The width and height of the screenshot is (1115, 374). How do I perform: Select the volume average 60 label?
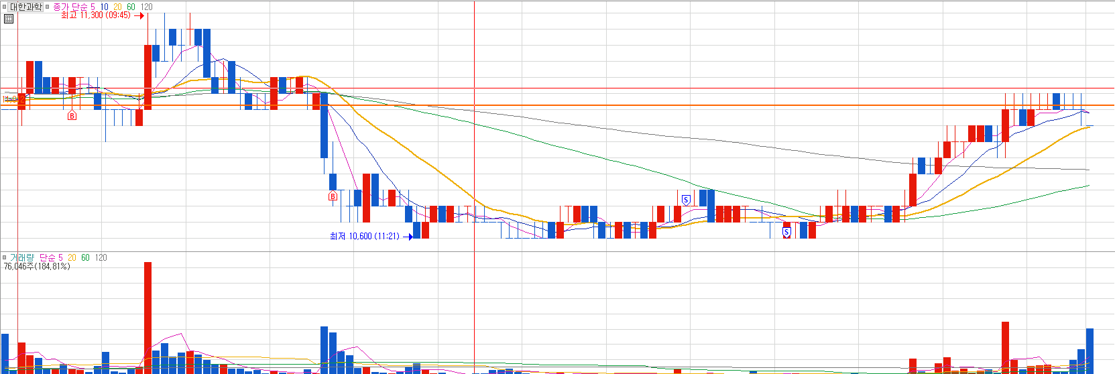(85, 257)
